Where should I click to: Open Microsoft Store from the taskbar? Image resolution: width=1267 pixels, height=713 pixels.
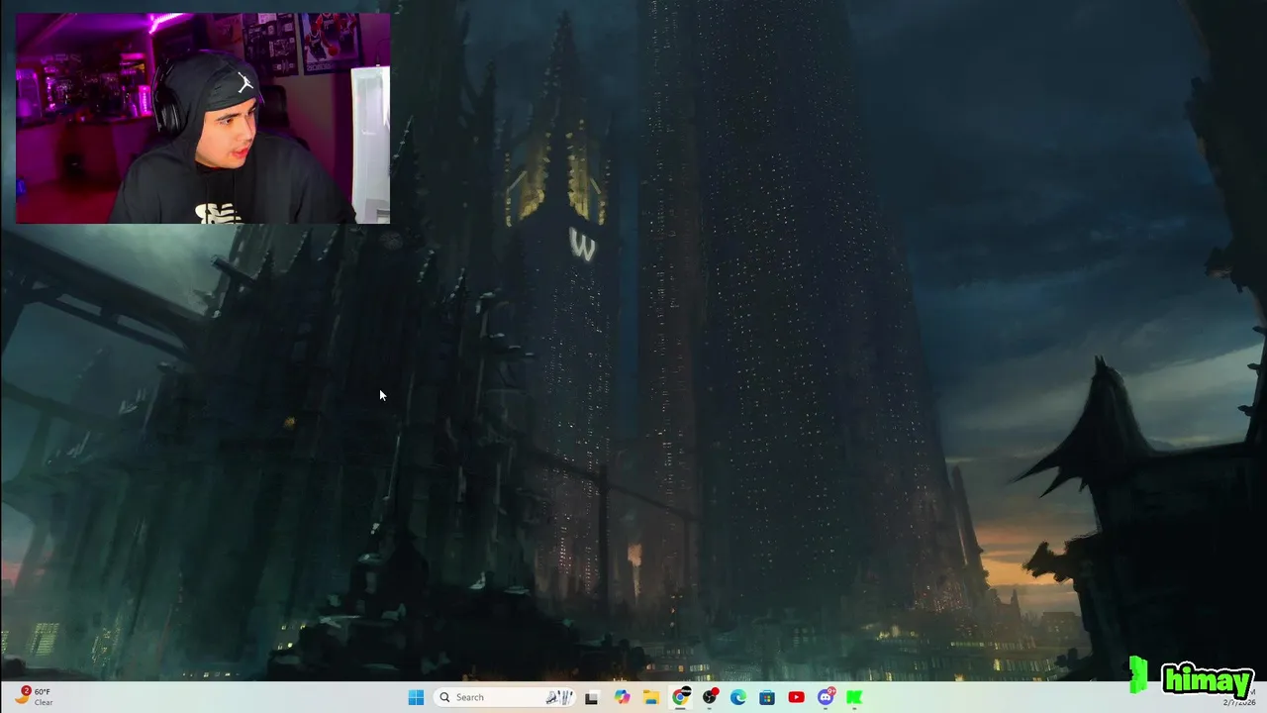[767, 697]
